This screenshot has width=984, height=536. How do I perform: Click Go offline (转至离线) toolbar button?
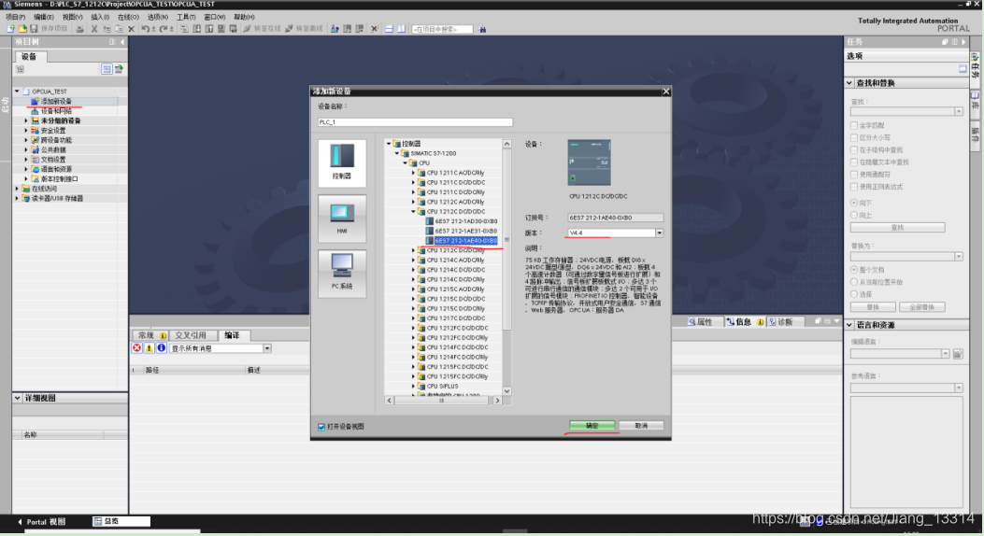click(x=304, y=29)
